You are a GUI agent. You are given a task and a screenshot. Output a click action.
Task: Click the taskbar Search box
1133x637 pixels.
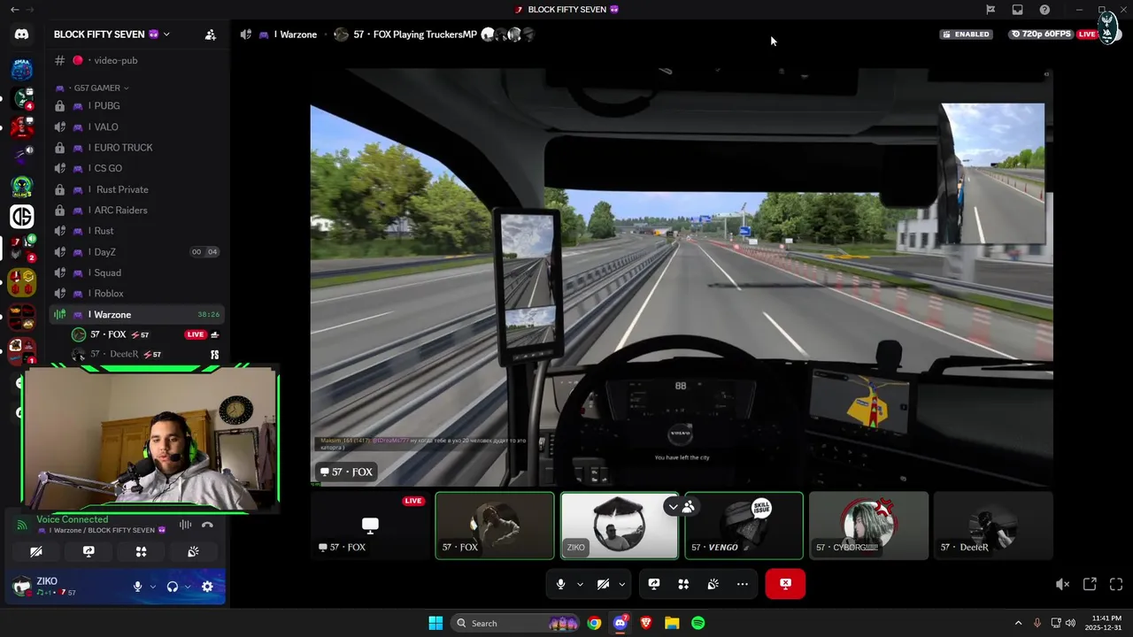point(515,623)
